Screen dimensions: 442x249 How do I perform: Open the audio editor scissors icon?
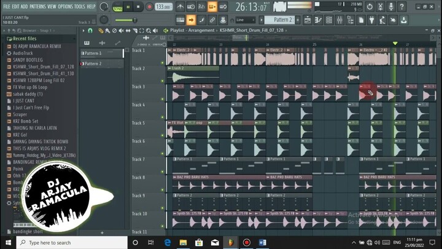(380, 7)
